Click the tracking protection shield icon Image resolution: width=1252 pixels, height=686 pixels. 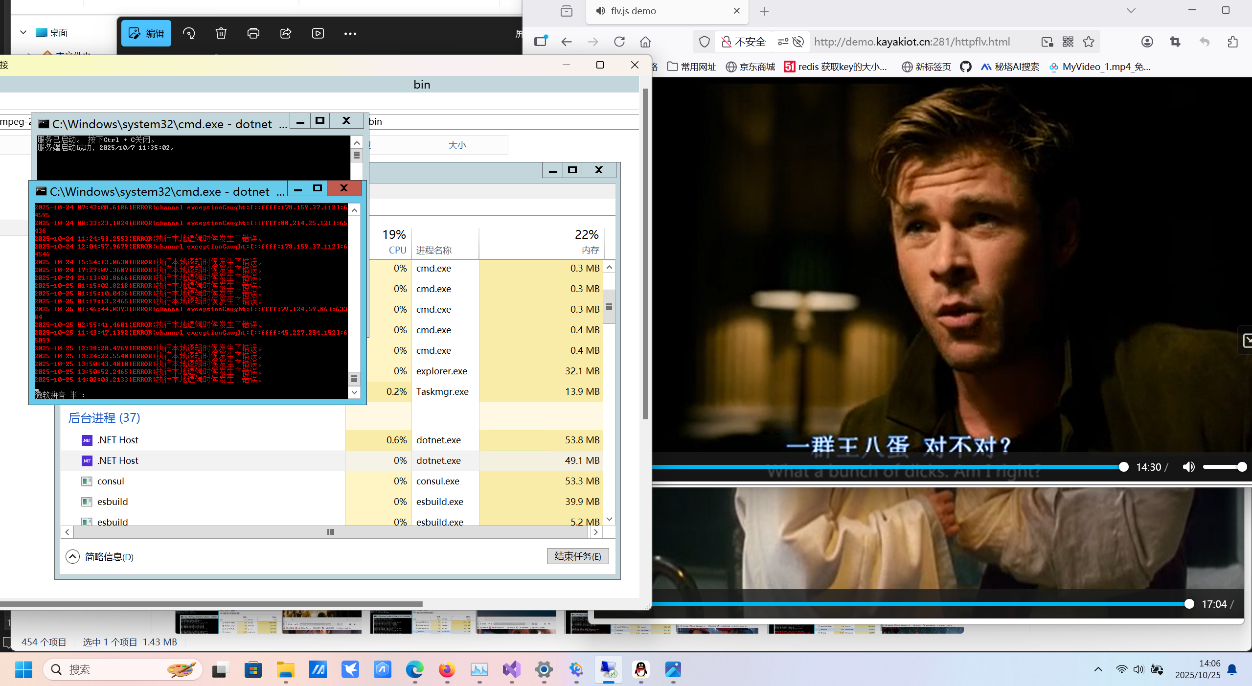click(704, 42)
